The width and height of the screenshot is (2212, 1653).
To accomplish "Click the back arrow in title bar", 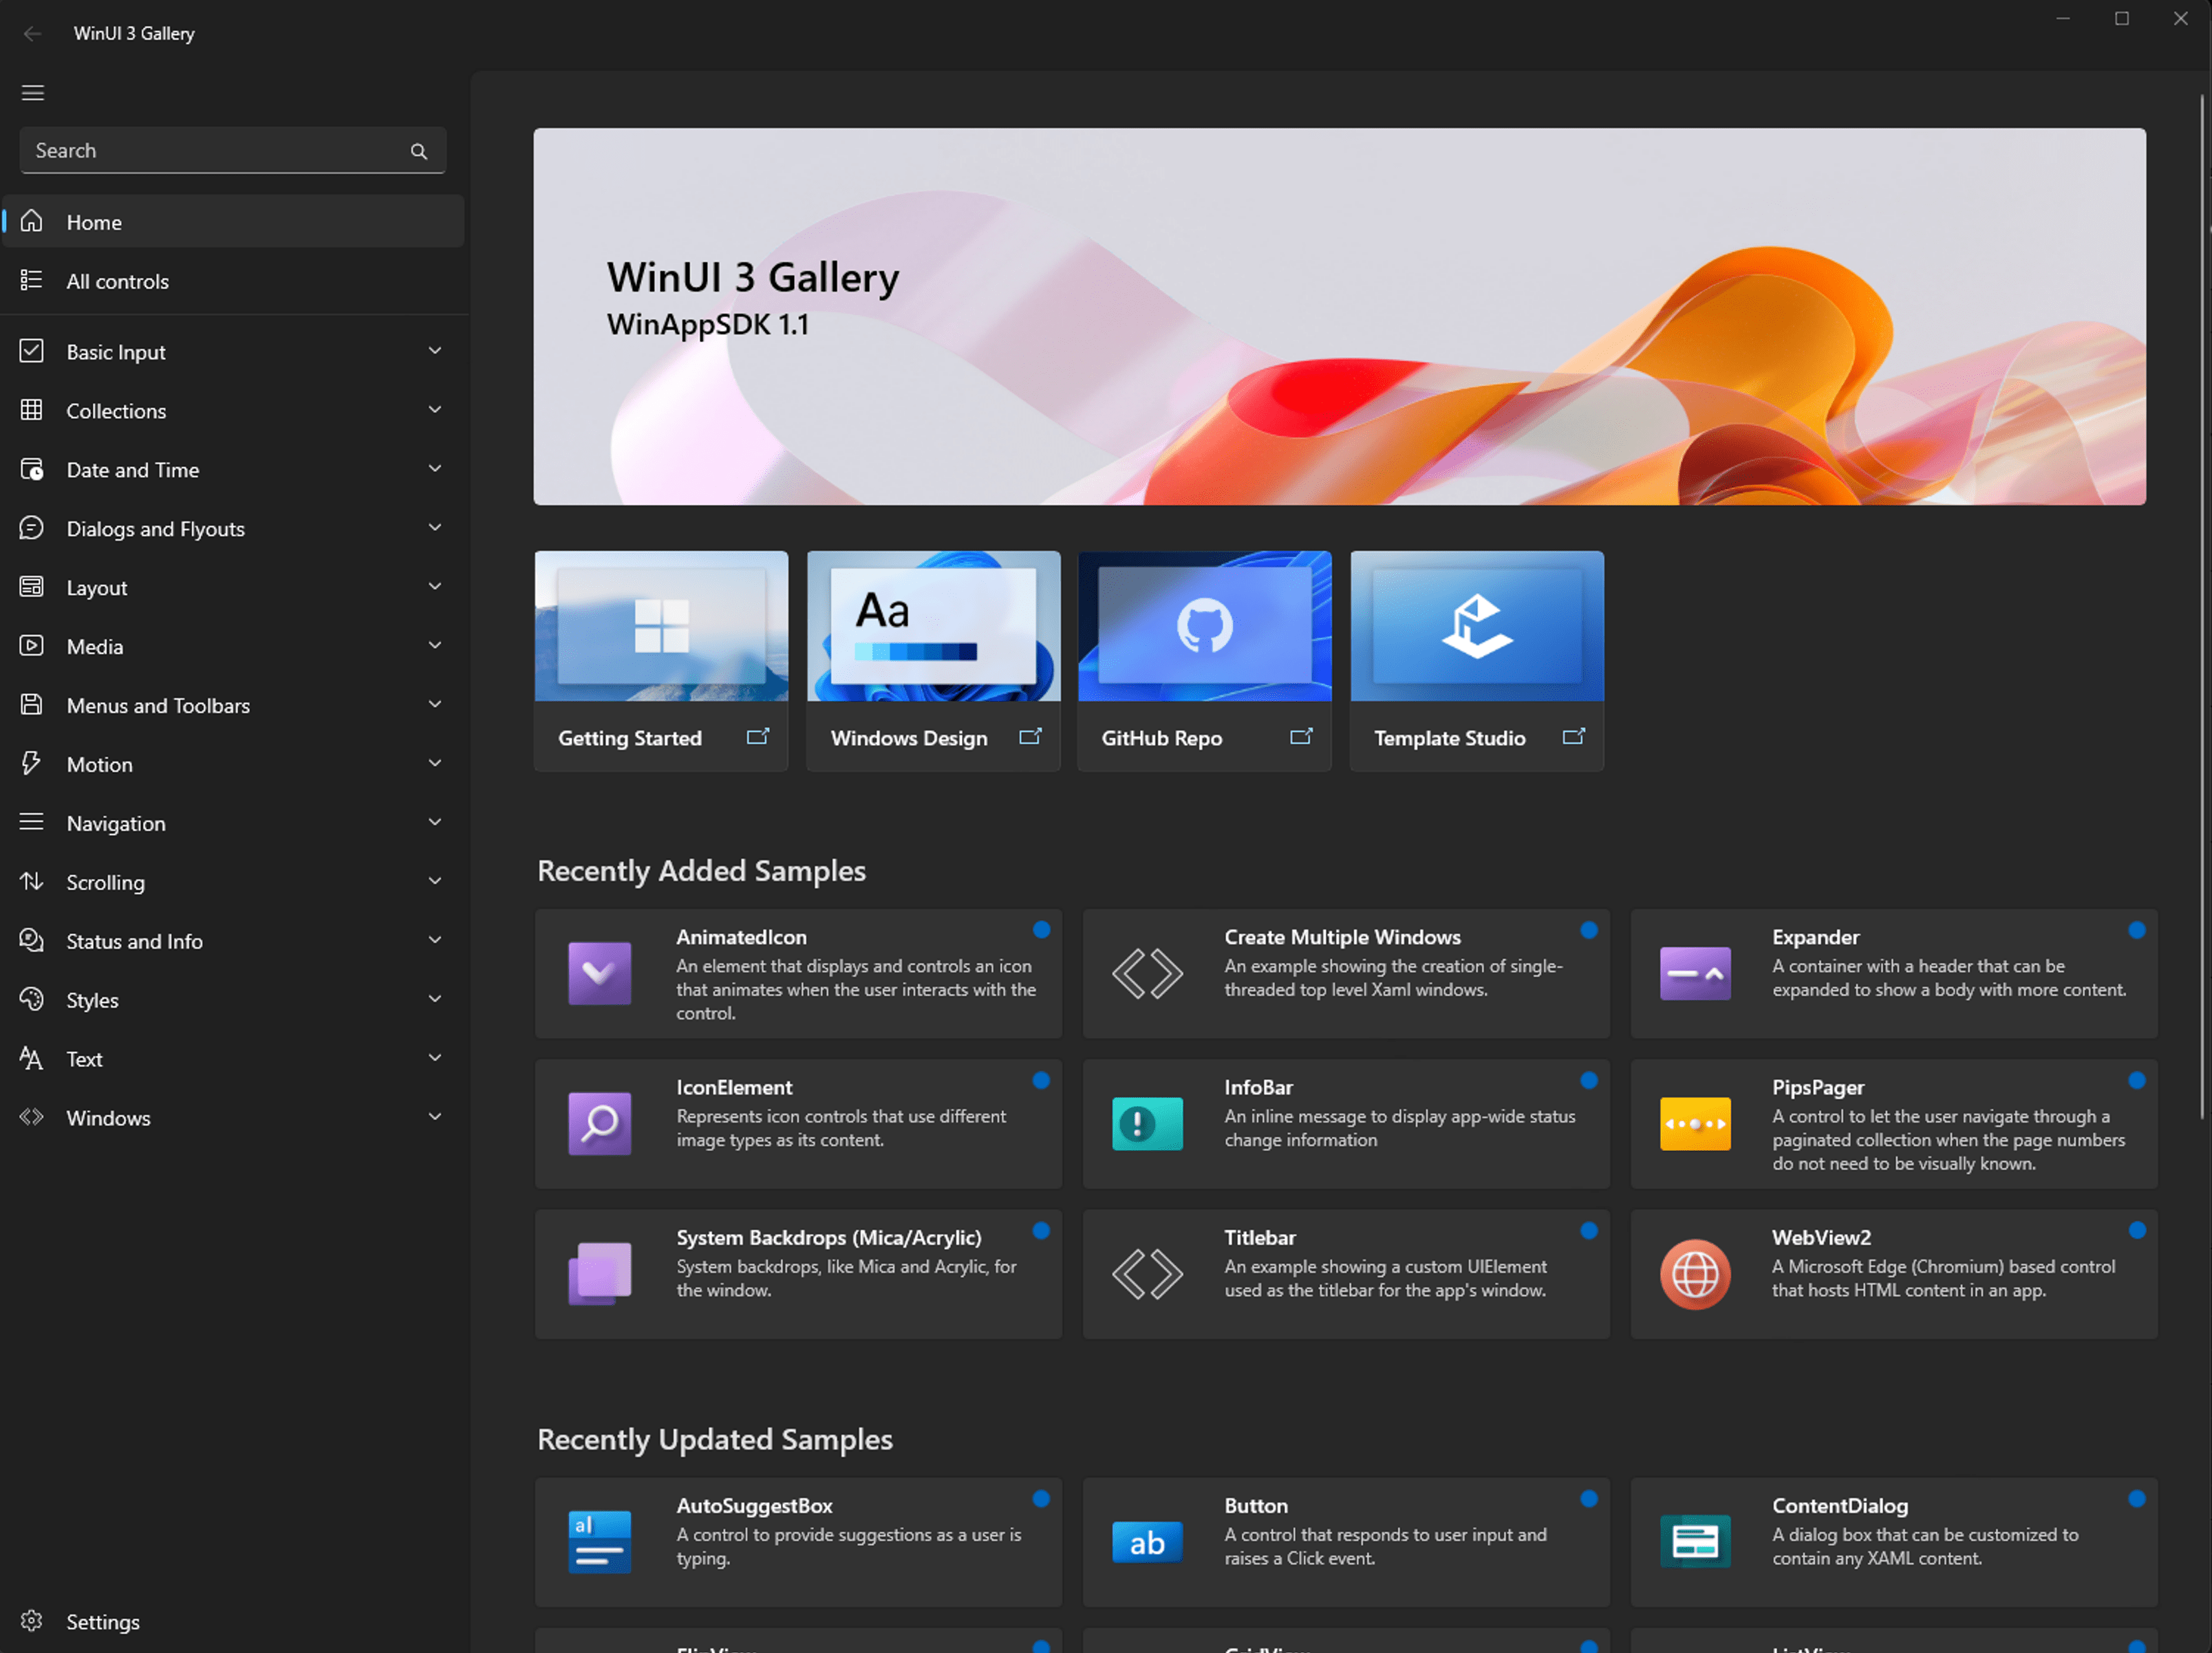I will [x=33, y=33].
